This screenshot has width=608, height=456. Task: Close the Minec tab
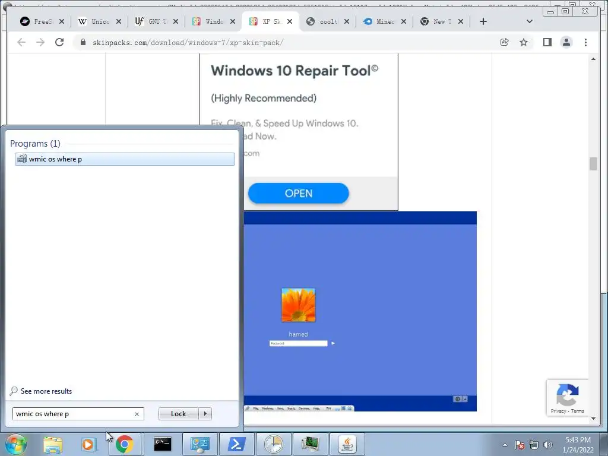click(404, 22)
